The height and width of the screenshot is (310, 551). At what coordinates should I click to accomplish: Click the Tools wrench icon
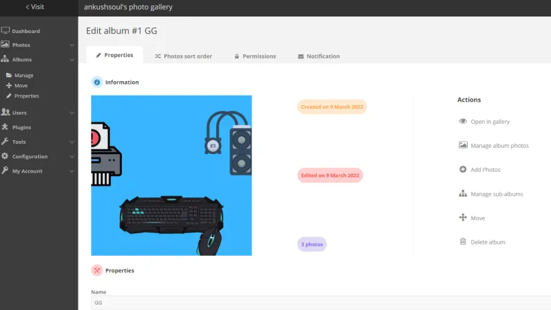(6, 142)
